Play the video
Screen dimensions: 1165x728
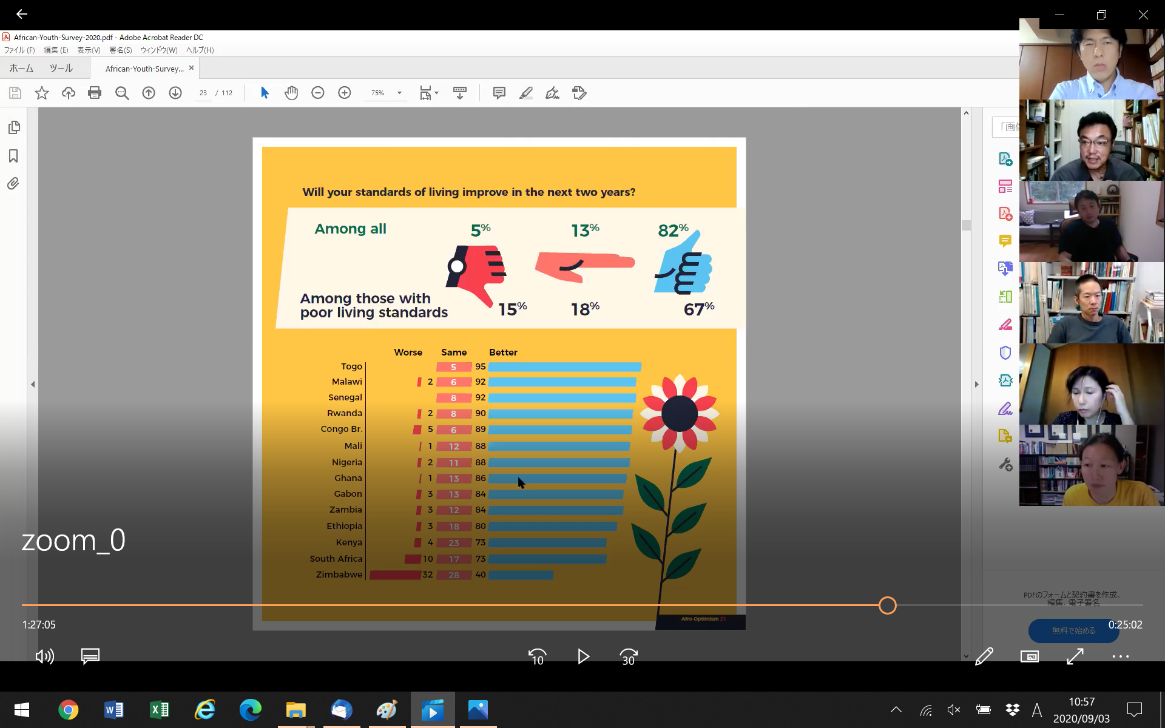pyautogui.click(x=583, y=656)
